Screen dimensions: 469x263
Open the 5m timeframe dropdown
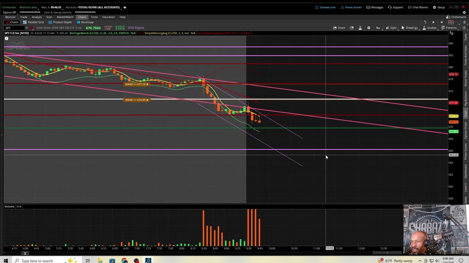click(378, 28)
